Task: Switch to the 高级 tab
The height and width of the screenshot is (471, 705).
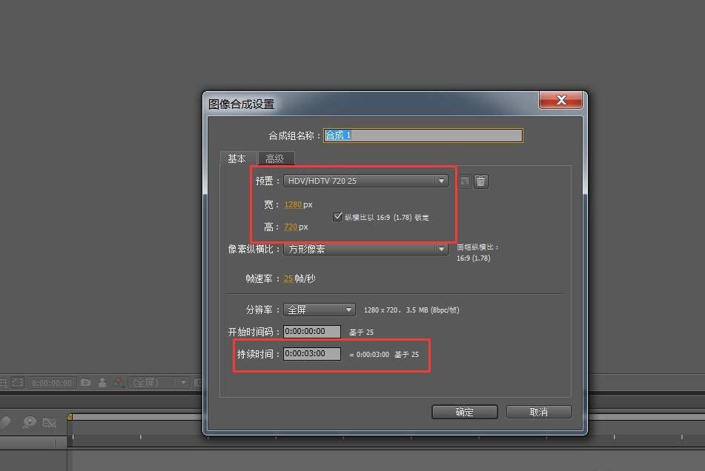Action: click(x=276, y=158)
